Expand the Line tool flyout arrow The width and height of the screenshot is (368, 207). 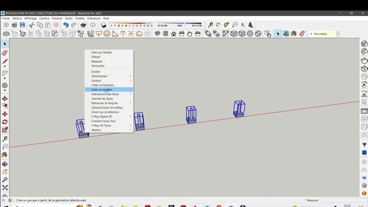pos(5,67)
